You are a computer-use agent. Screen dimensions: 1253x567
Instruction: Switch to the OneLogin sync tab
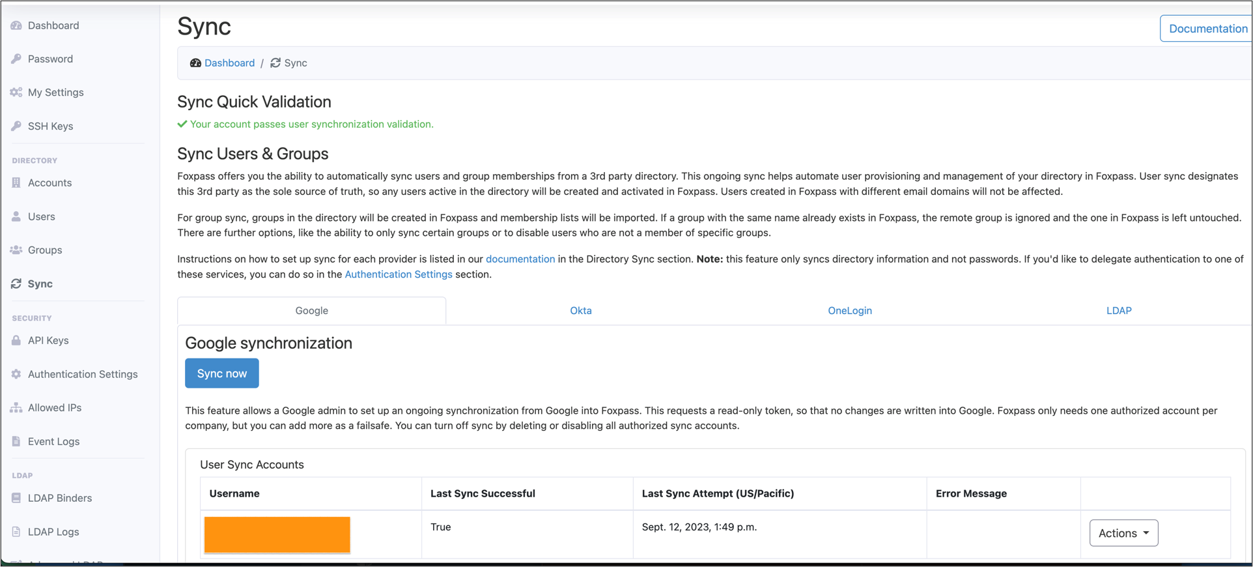pyautogui.click(x=850, y=311)
